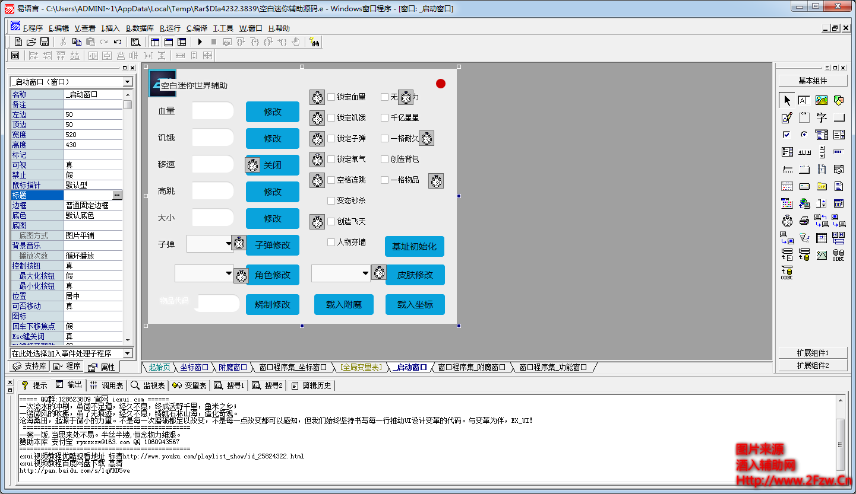Select the label 字 component icon
This screenshot has width=856, height=494.
tap(822, 117)
